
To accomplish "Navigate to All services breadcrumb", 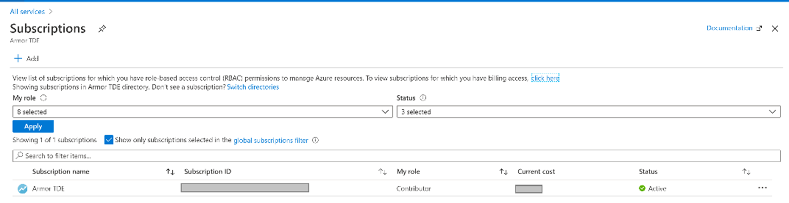I will [27, 11].
